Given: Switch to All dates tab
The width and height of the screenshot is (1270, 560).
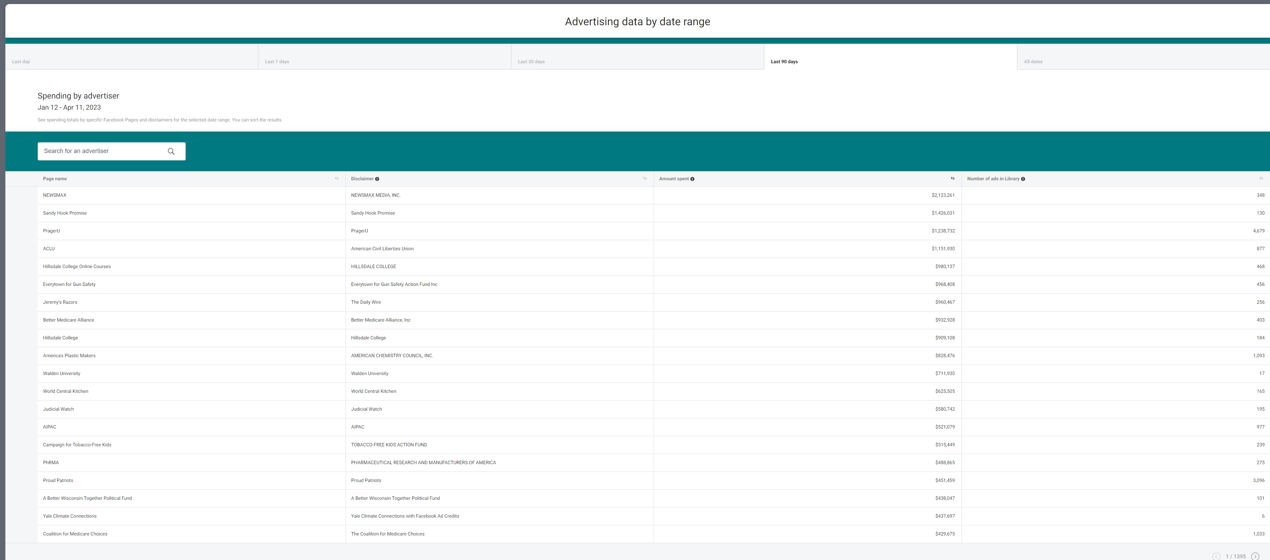Looking at the screenshot, I should (1143, 57).
